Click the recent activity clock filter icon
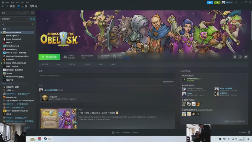 tap(31, 19)
